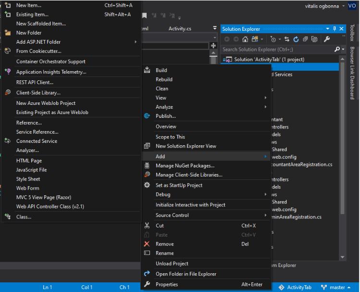Choose MVC 5 View Page (Razor)
This screenshot has height=292, width=360.
pos(71,197)
